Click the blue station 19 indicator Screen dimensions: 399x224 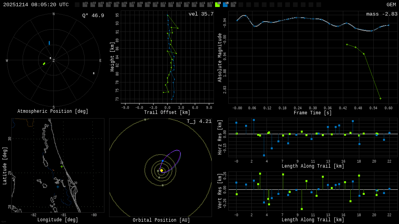tap(225, 5)
